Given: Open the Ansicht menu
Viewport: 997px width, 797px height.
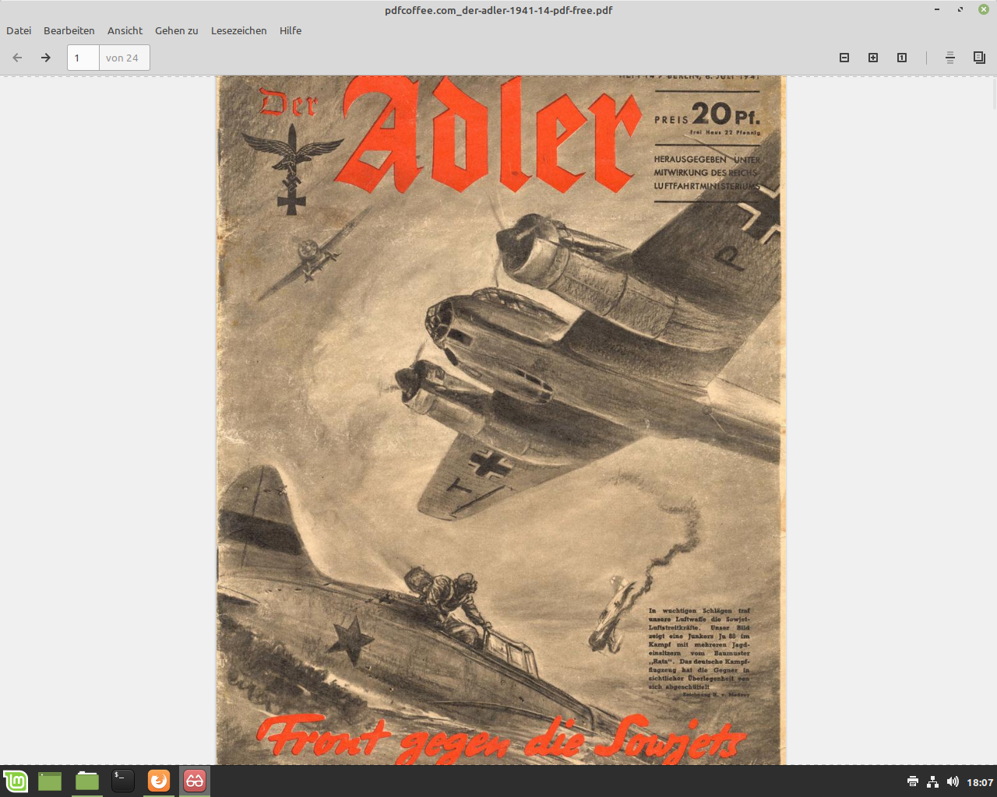Looking at the screenshot, I should click(x=125, y=30).
